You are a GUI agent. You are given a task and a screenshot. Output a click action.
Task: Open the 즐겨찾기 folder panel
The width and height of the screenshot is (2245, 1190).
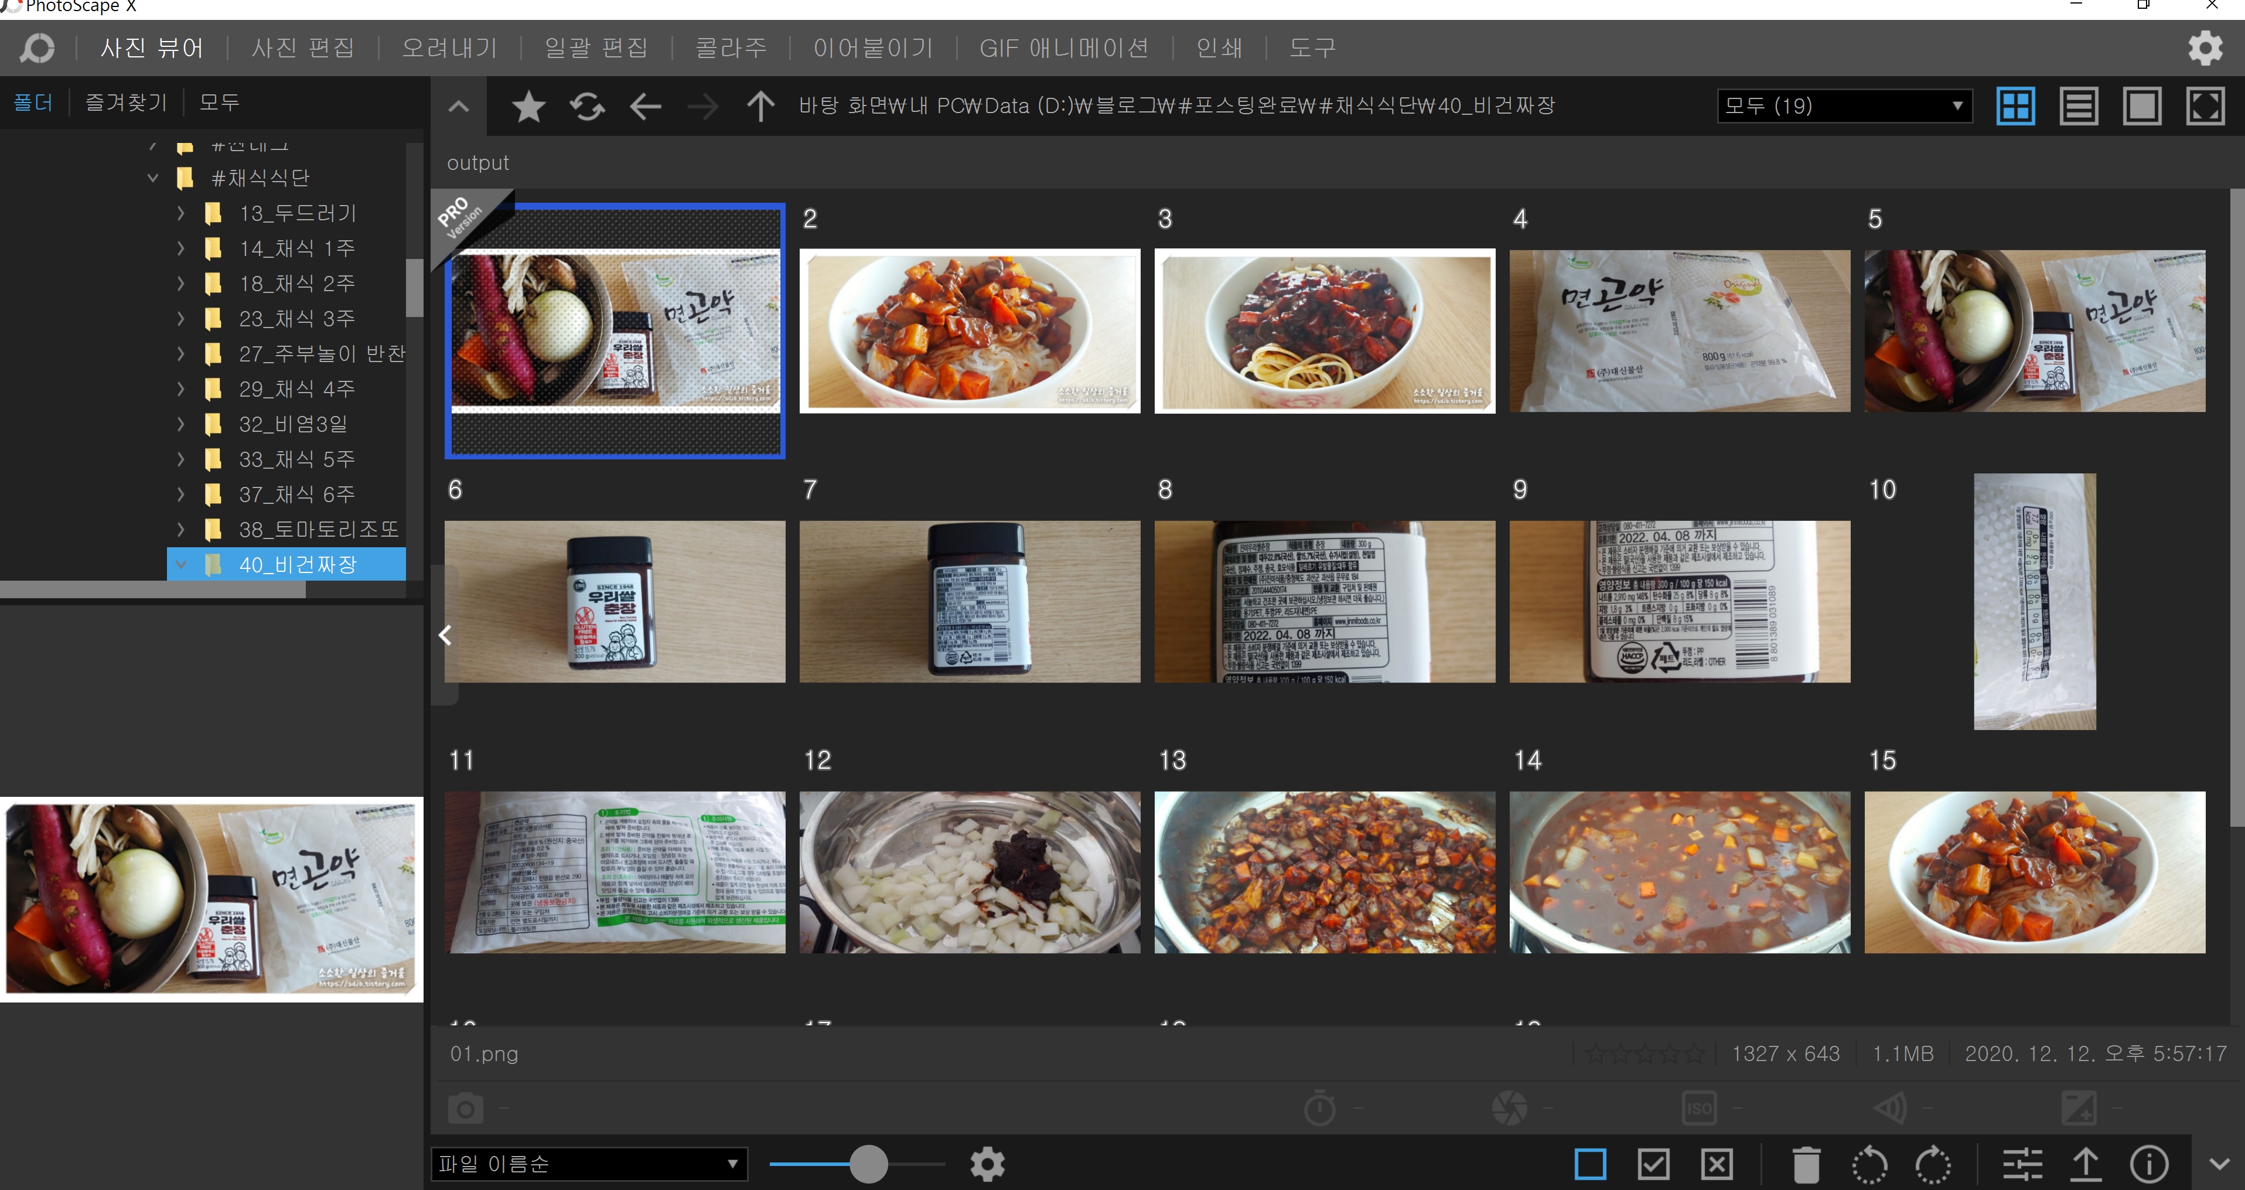pyautogui.click(x=127, y=102)
